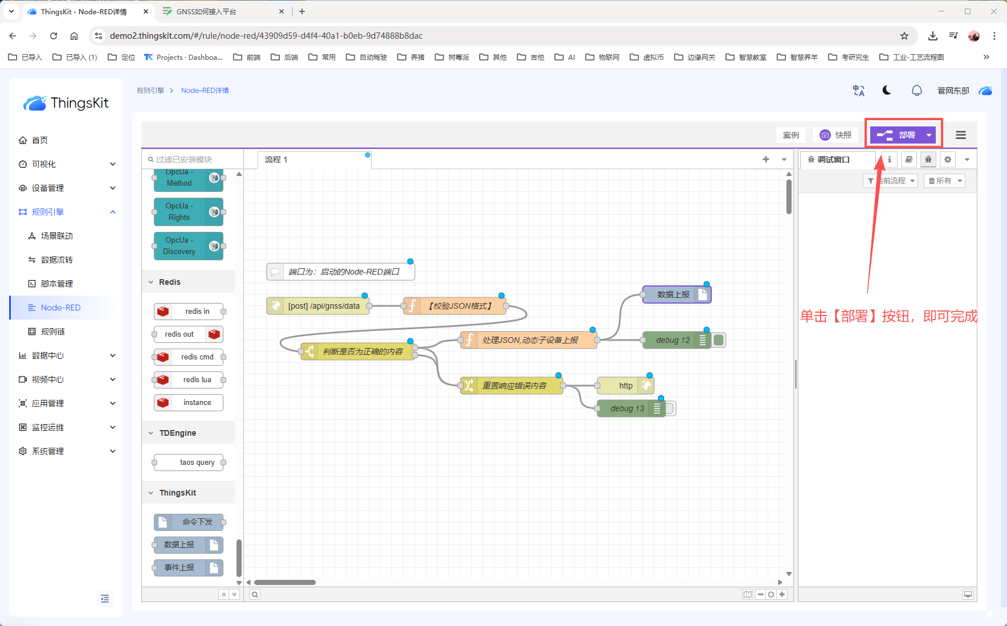Click the hamburger main menu icon
Image resolution: width=1007 pixels, height=626 pixels.
click(961, 135)
